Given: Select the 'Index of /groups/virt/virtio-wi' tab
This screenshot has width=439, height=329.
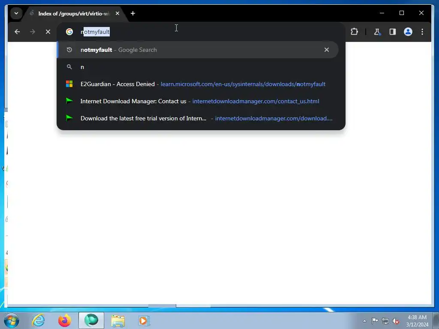Looking at the screenshot, I should 73,13.
